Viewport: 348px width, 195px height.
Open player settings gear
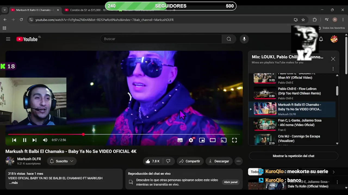[191, 140]
